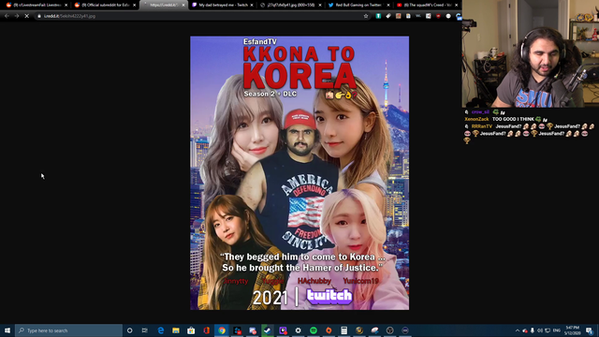Viewport: 599px width, 337px height.
Task: Open File Explorer from the taskbar
Action: [x=176, y=330]
